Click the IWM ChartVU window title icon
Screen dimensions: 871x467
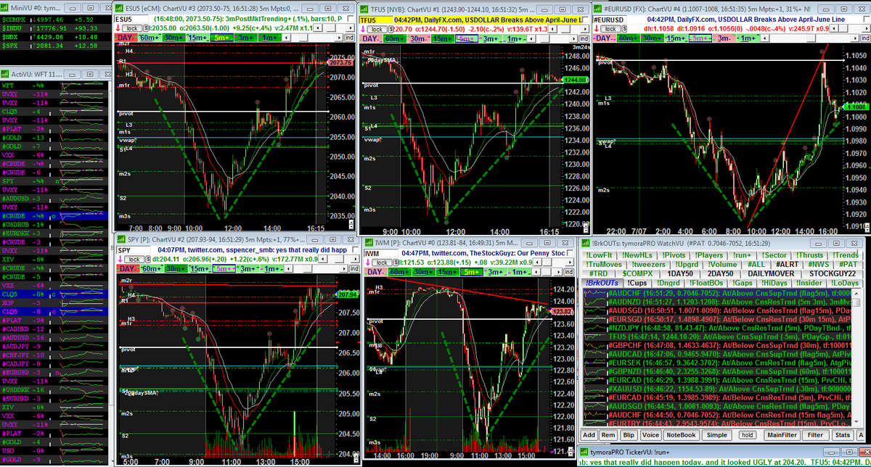click(368, 243)
